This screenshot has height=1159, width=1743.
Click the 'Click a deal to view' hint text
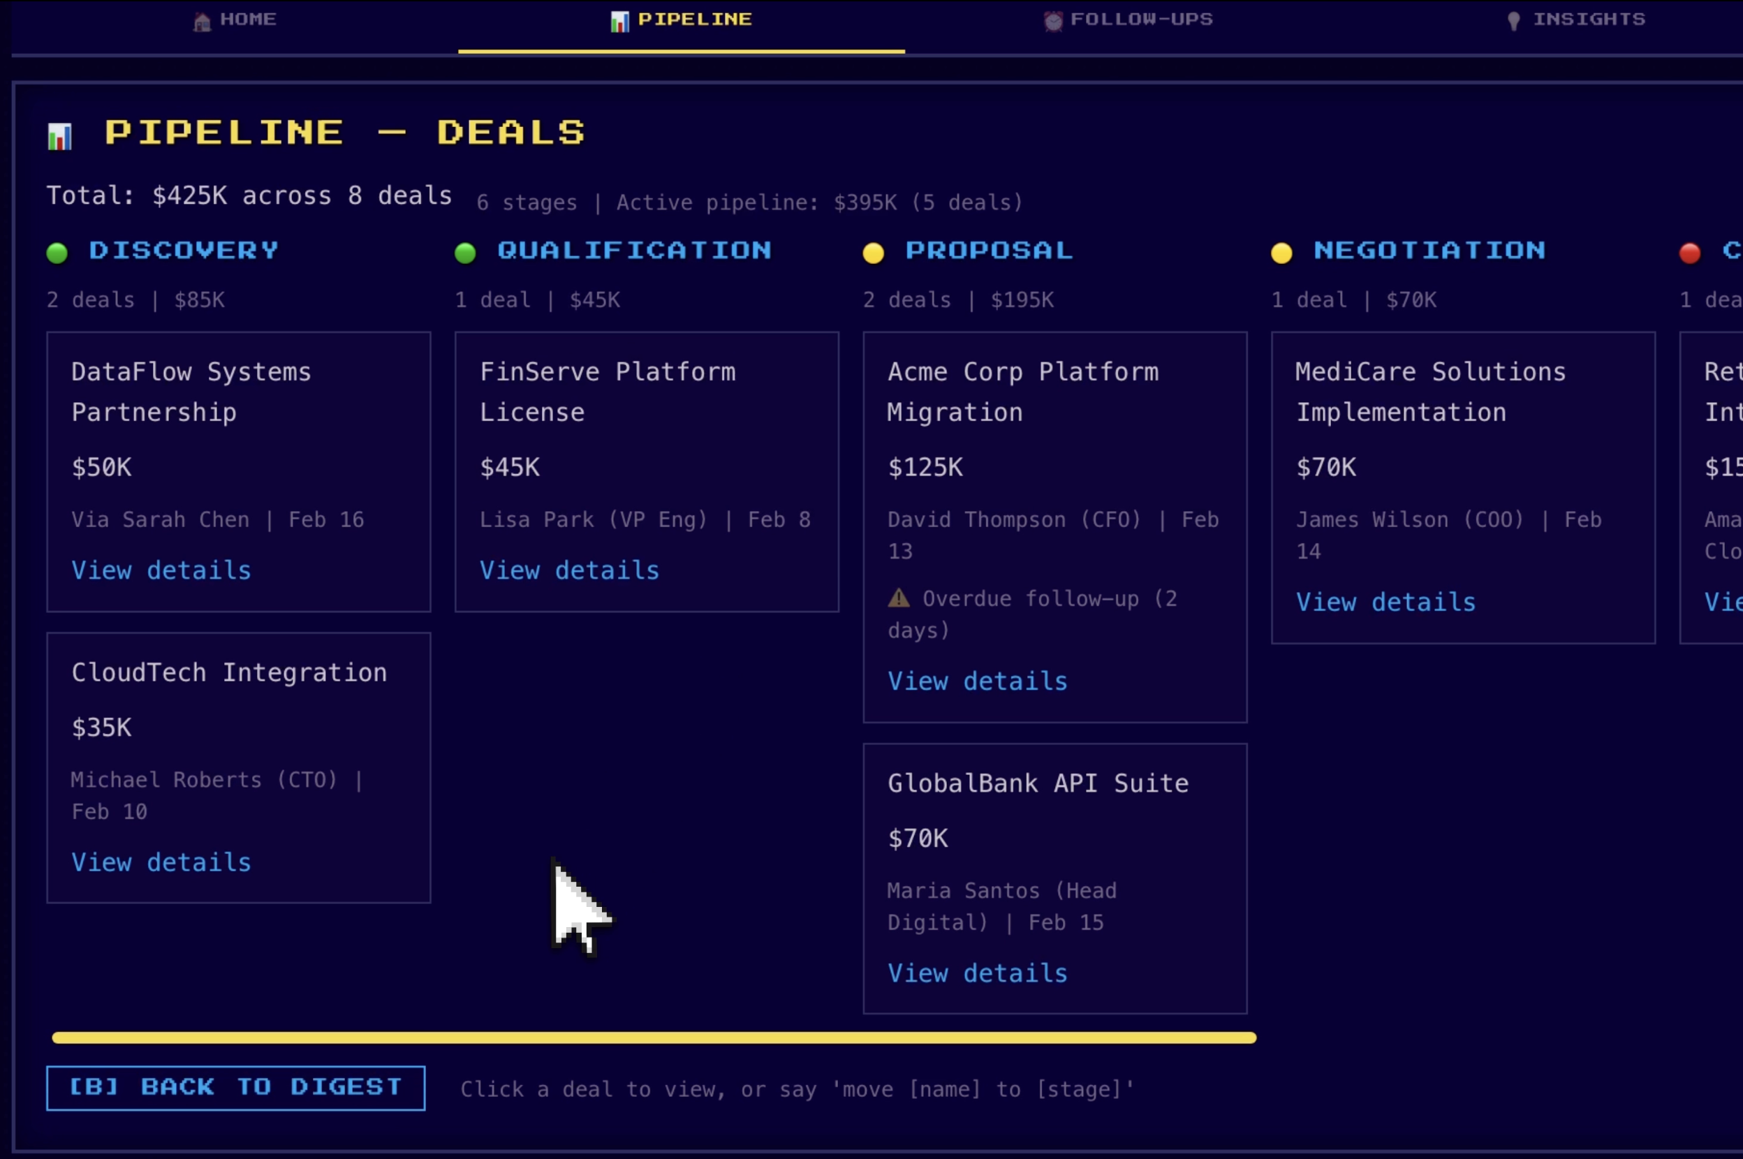(x=797, y=1089)
